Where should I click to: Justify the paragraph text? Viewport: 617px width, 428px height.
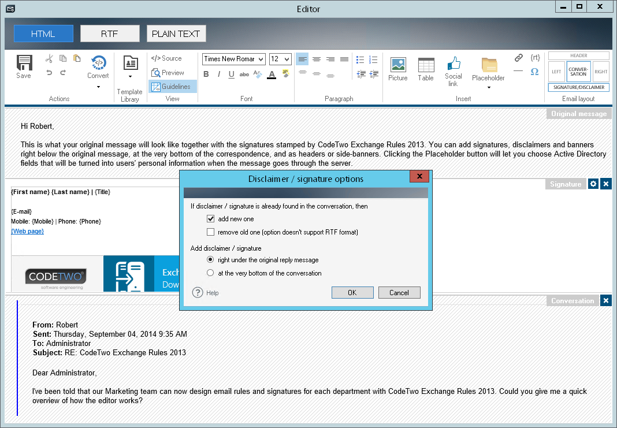tap(344, 59)
